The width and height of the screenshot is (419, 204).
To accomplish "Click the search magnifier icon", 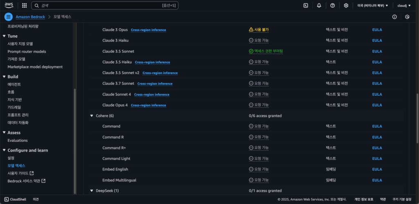I will 37,5.
